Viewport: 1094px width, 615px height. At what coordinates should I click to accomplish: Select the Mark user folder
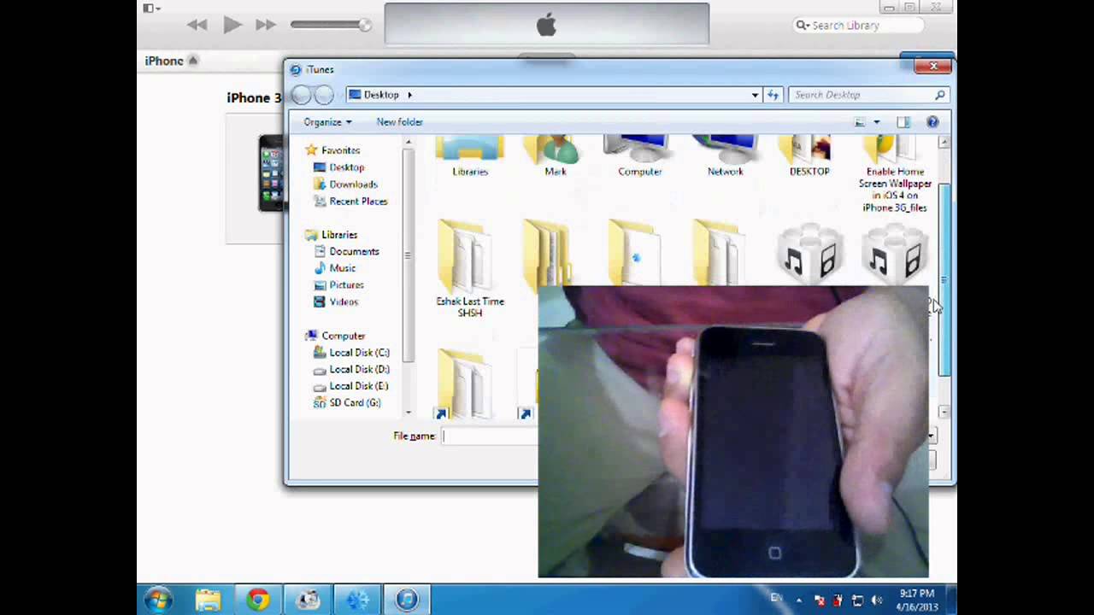click(x=556, y=156)
